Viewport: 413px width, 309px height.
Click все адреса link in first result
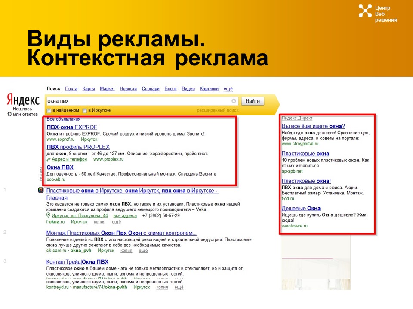click(124, 215)
